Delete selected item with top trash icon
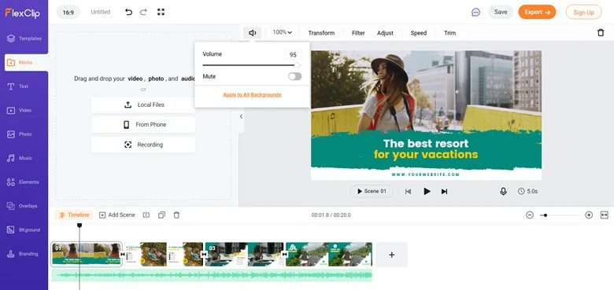This screenshot has width=614, height=290. (601, 33)
